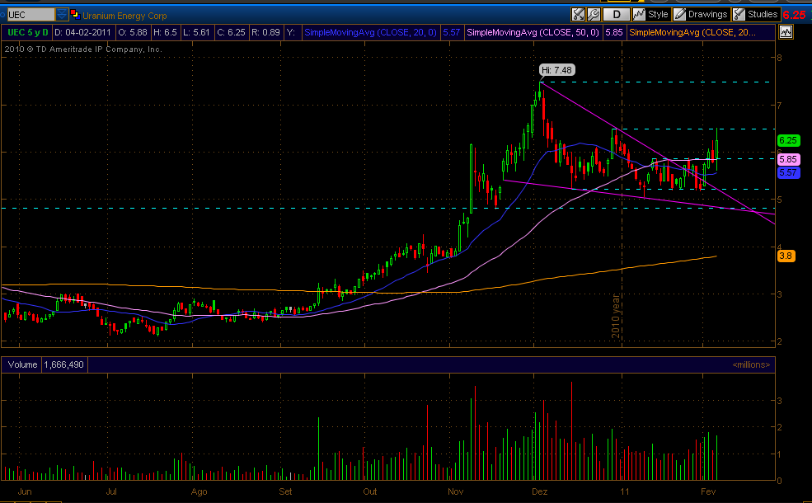Open chart settings wrench icon

(594, 15)
